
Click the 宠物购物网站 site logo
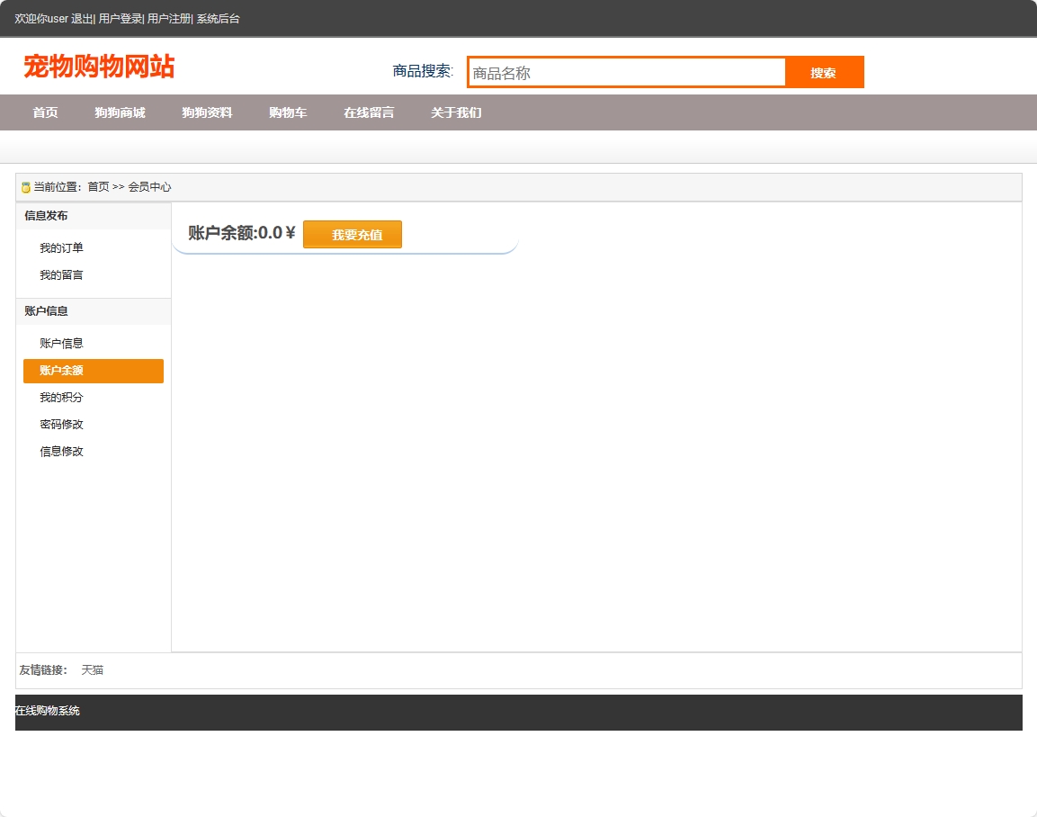click(99, 67)
